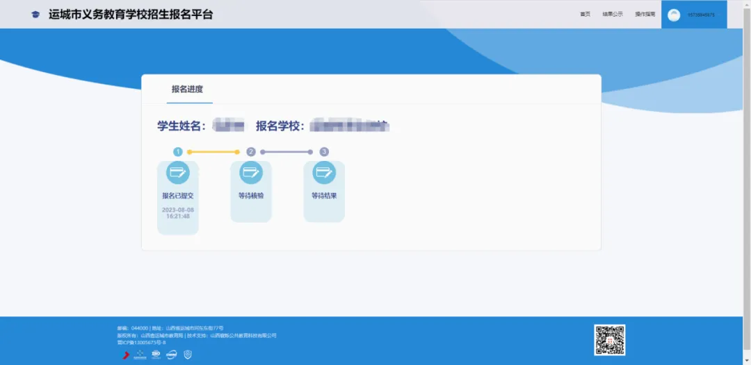Click the ICP备 record number link
This screenshot has height=365, width=751.
point(141,343)
